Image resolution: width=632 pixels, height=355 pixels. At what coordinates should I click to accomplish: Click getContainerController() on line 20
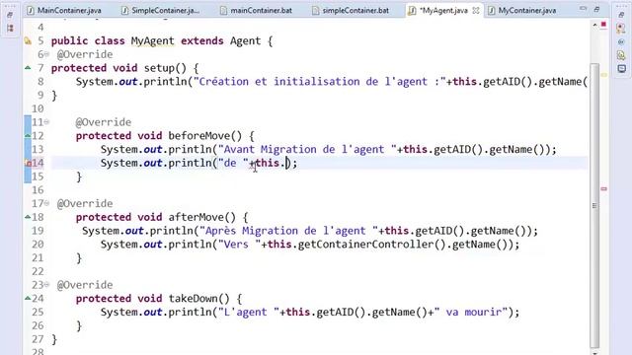pos(371,245)
